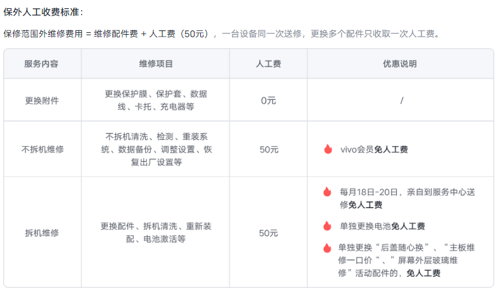500x293 pixels.
Task: Click the flame icon beside 单独更换"后盖随心换"
Action: 328,247
